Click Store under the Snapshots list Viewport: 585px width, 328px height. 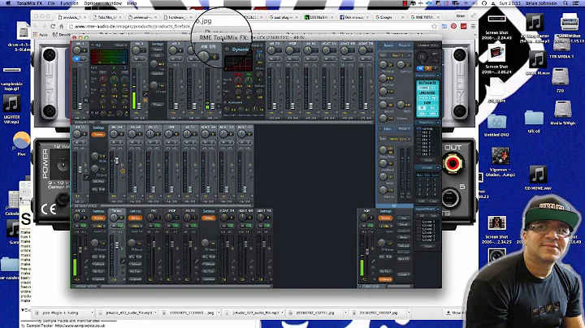pos(428,160)
